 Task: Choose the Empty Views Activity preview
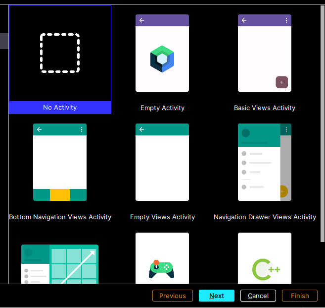162,162
